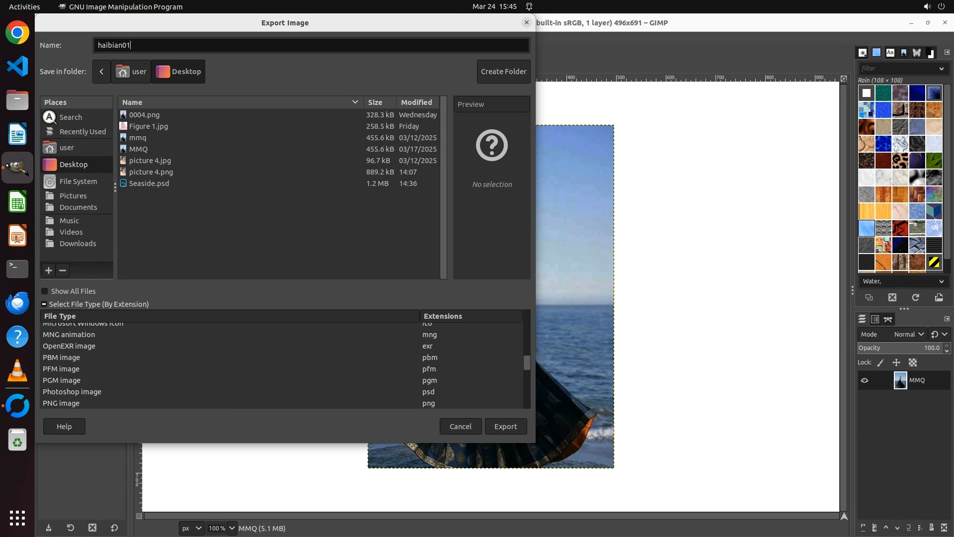Click the Export button
This screenshot has width=954, height=537.
click(x=505, y=427)
